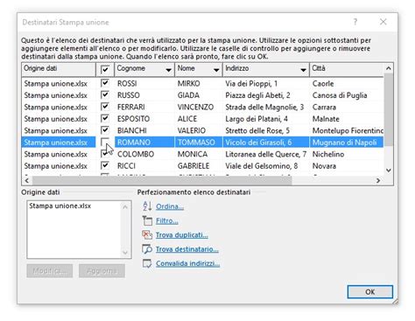Click the Origine dati column header

pyautogui.click(x=59, y=69)
